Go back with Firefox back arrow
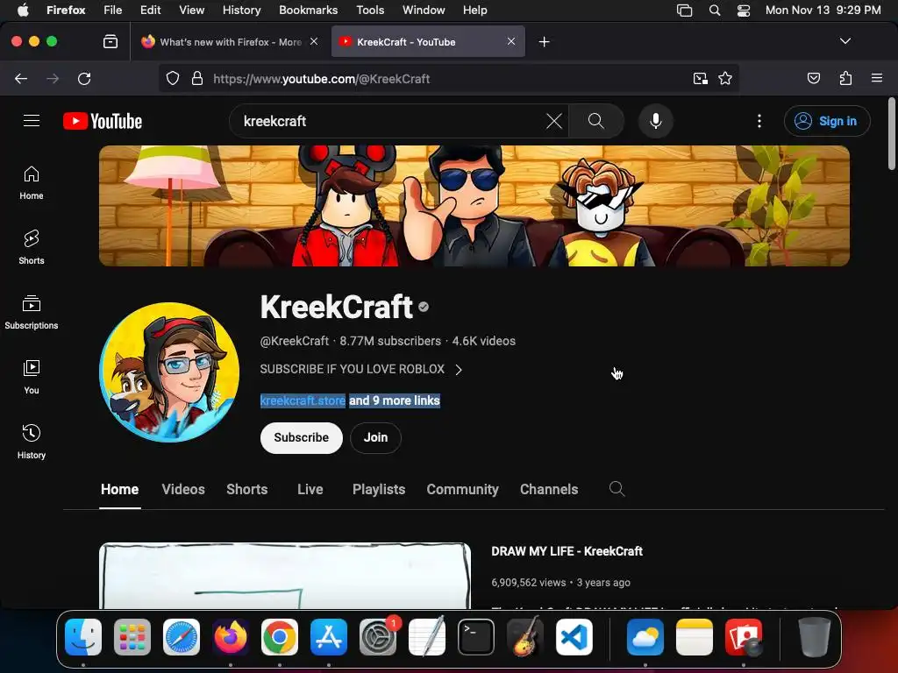The image size is (898, 673). click(x=21, y=78)
